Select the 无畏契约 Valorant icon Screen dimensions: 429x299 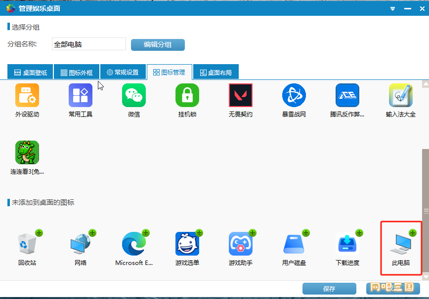click(x=241, y=95)
